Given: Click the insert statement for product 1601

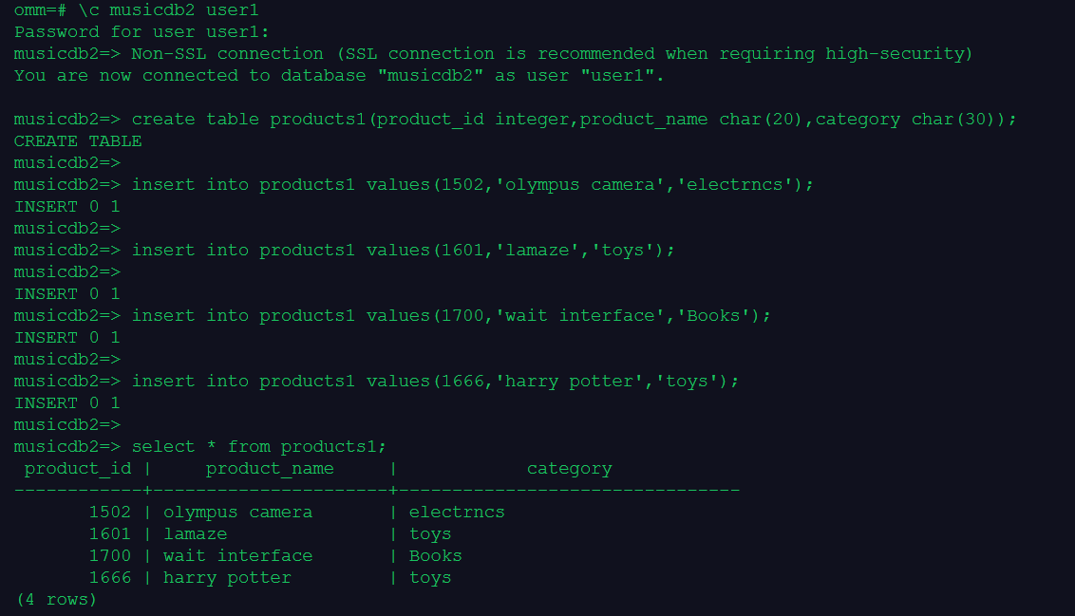Looking at the screenshot, I should (x=403, y=250).
